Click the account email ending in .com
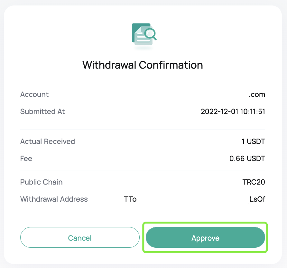Image resolution: width=287 pixels, height=268 pixels. 257,94
